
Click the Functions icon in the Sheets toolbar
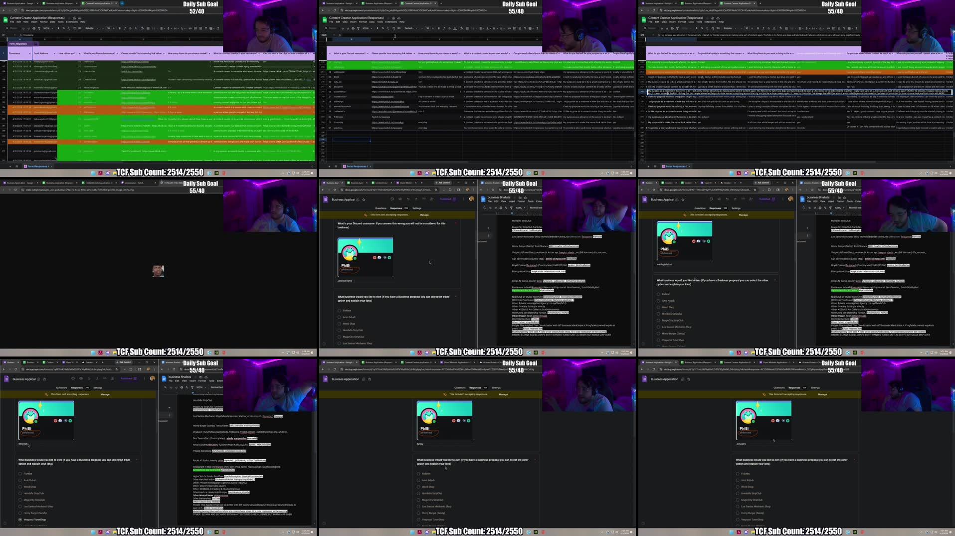pyautogui.click(x=218, y=28)
